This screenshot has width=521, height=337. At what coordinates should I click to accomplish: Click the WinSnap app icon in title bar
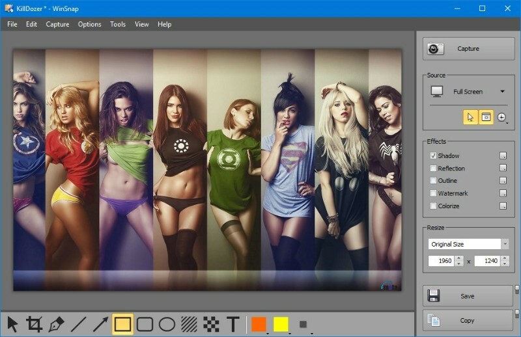tap(9, 8)
